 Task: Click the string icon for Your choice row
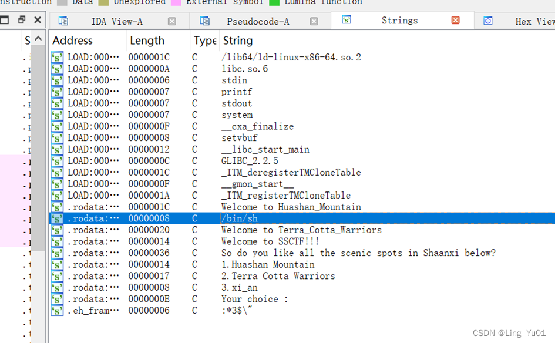pos(57,299)
